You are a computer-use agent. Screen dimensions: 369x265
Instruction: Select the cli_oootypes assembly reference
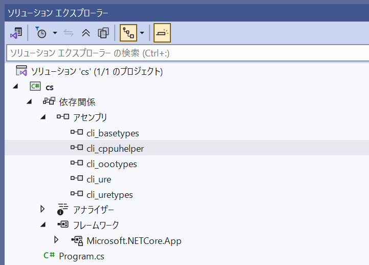coord(112,164)
